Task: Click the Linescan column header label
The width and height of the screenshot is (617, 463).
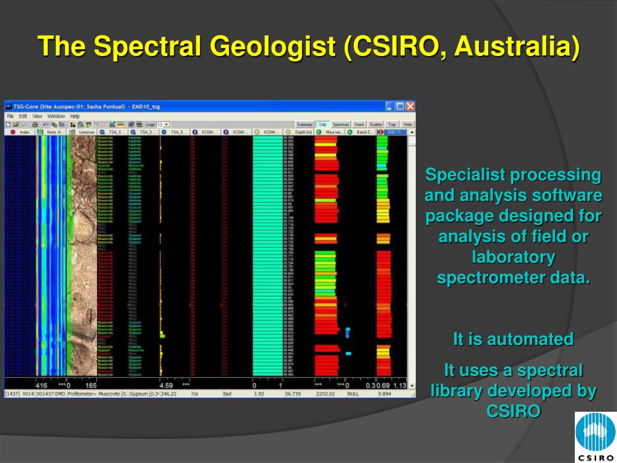Action: (x=87, y=132)
